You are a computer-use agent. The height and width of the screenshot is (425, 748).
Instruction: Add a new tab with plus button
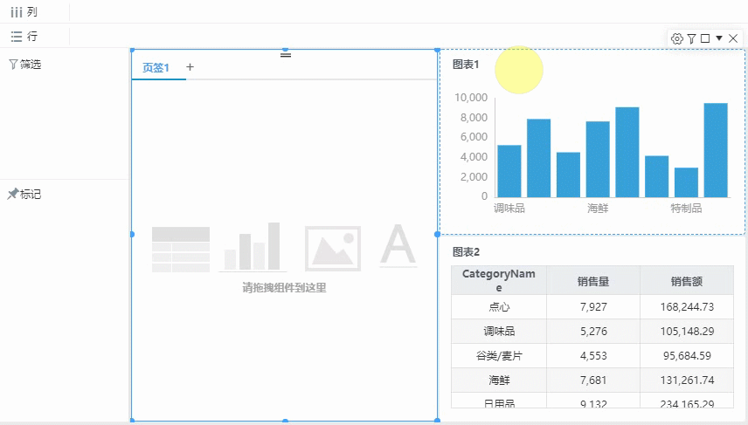pyautogui.click(x=190, y=67)
